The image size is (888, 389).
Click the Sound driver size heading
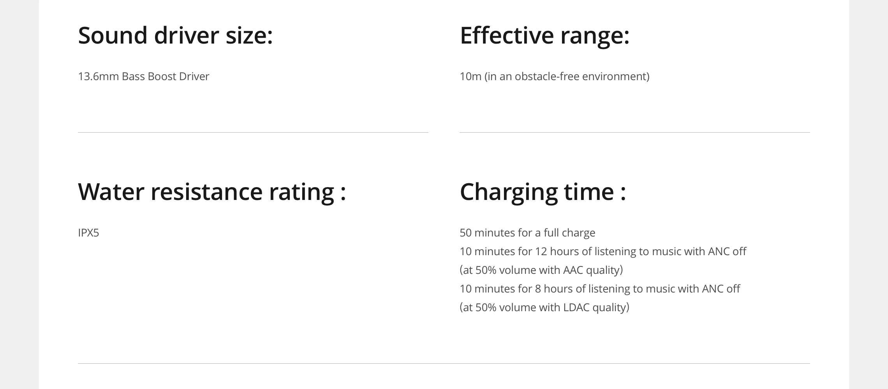coord(175,35)
